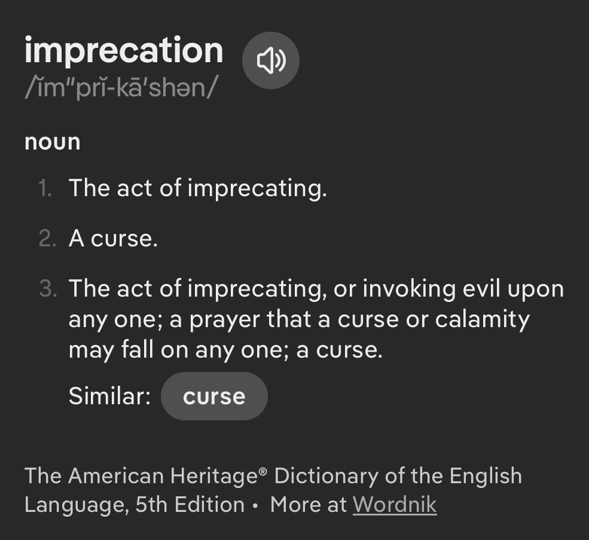Viewport: 589px width, 540px height.
Task: Click the American Heritage Dictionary attribution text
Action: 273,477
